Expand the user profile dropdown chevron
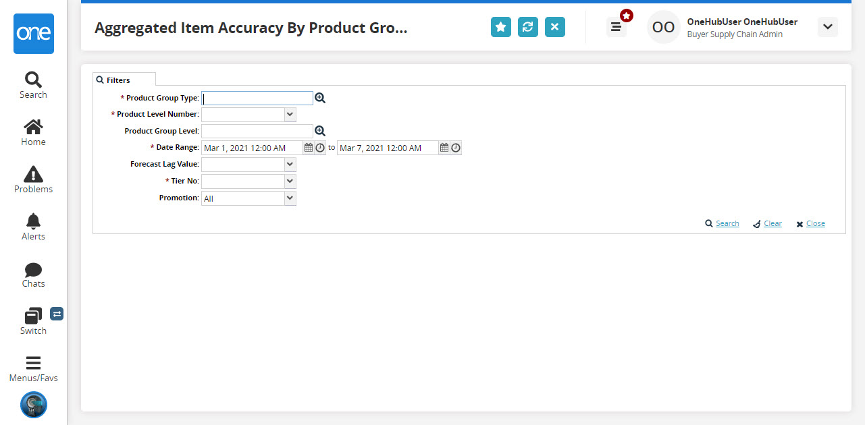The width and height of the screenshot is (865, 425). point(828,27)
